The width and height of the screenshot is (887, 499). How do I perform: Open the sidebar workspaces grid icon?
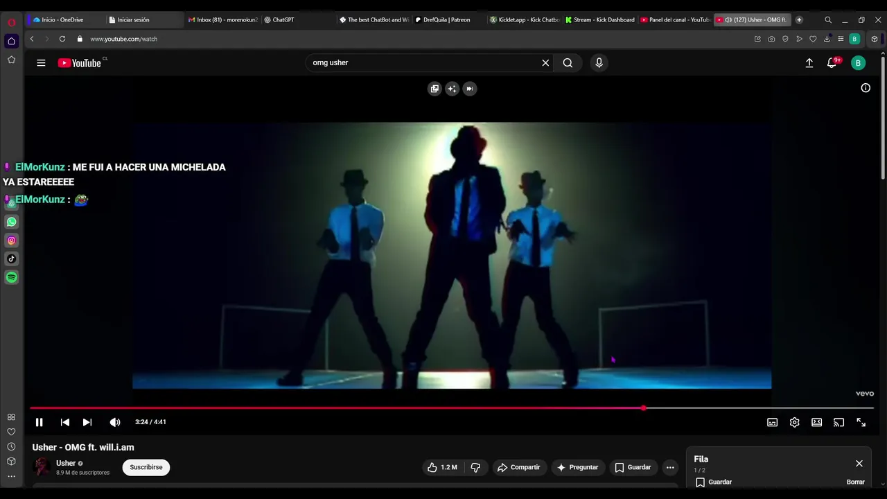11,417
